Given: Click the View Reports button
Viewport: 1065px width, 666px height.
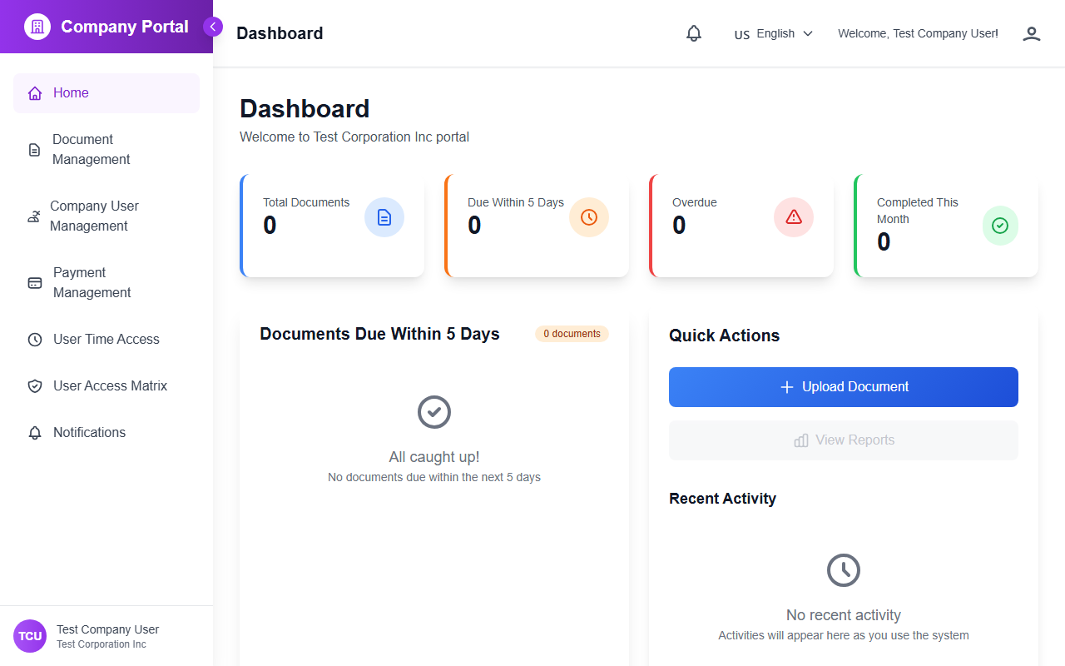Looking at the screenshot, I should coord(843,440).
